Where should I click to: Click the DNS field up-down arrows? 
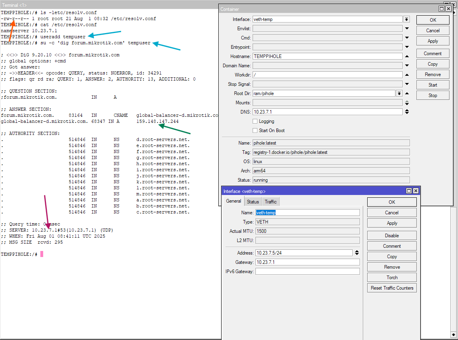407,112
